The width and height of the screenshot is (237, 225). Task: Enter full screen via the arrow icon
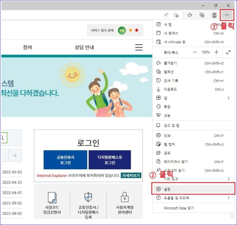pos(228,52)
